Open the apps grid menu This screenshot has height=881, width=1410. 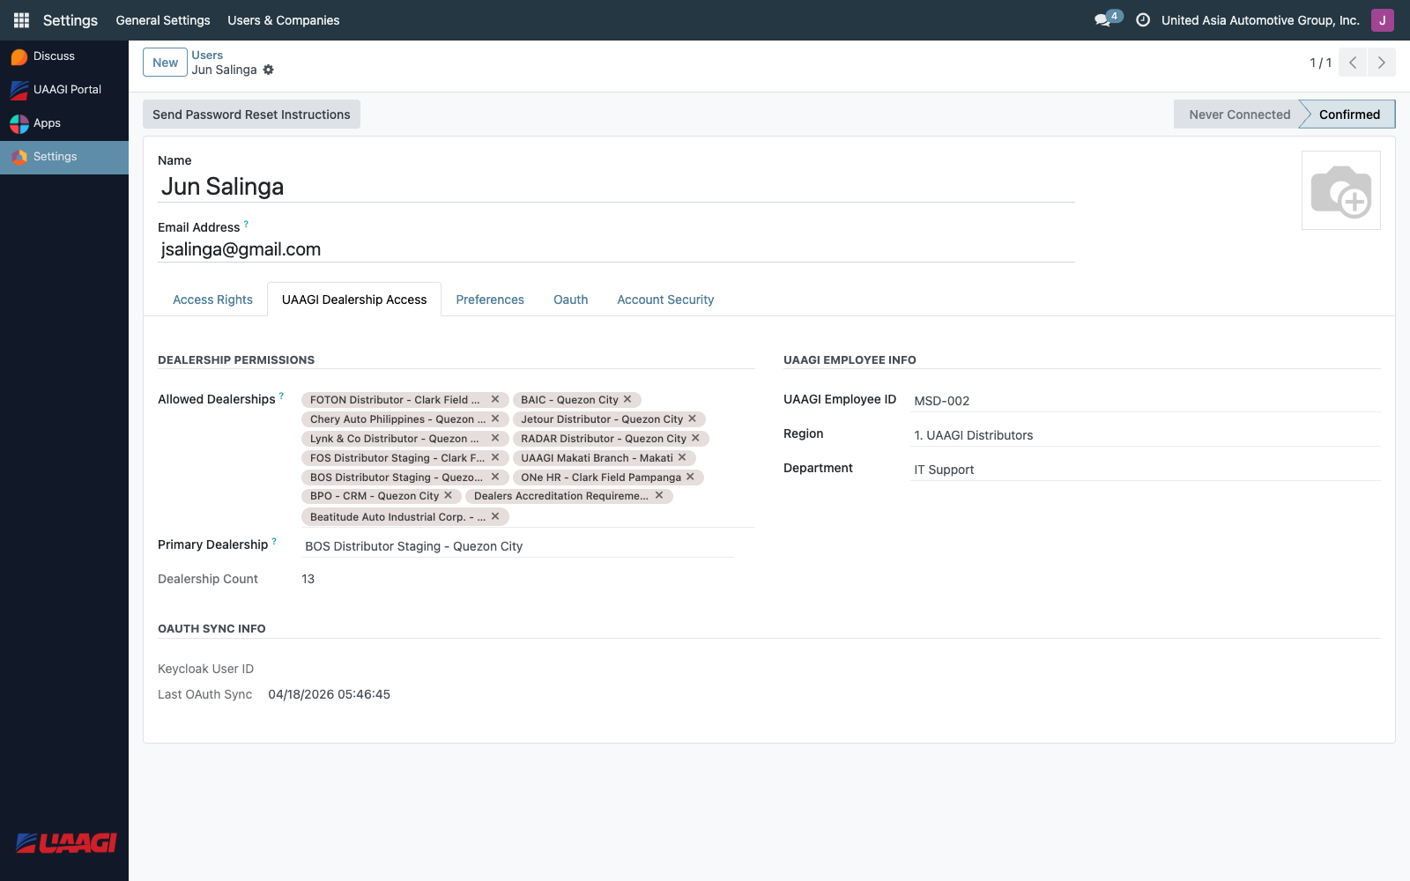coord(21,19)
